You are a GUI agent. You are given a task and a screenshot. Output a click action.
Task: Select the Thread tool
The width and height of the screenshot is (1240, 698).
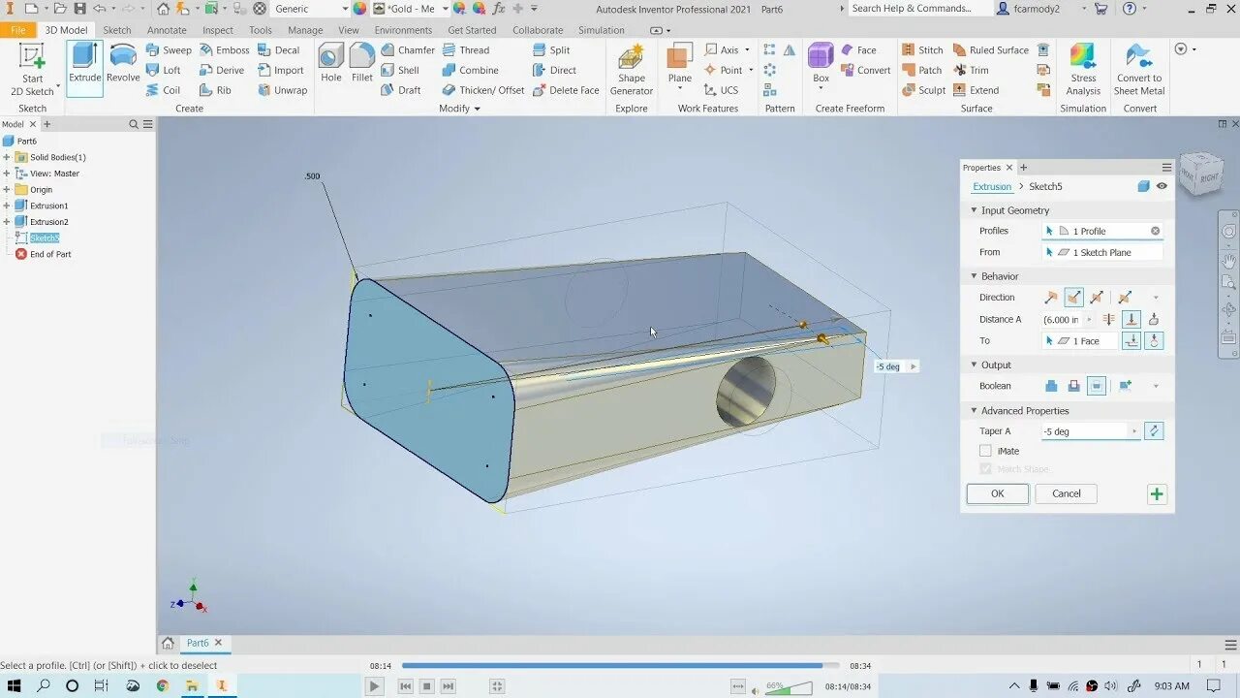(466, 50)
